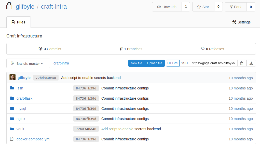
Task: Click the mysql folder icon
Action: pyautogui.click(x=12, y=109)
